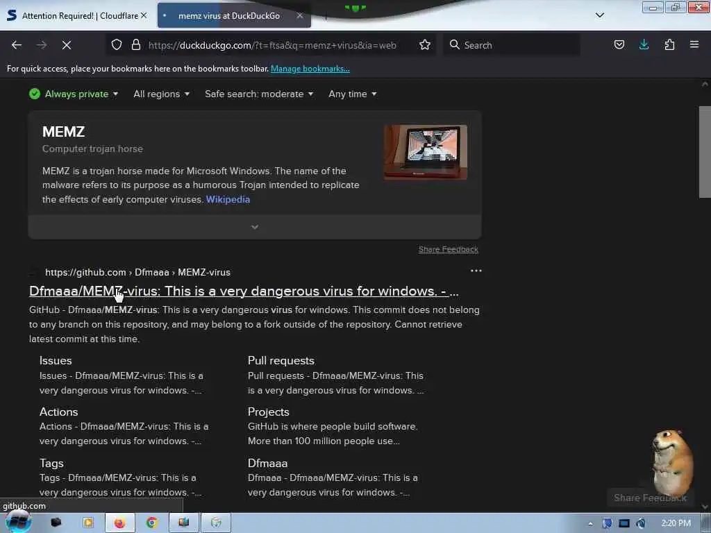Click the hamster desktop pet
Viewport: 711px width, 533px height.
671,462
